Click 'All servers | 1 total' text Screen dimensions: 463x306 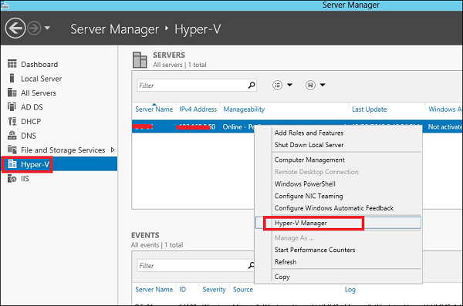click(x=180, y=65)
